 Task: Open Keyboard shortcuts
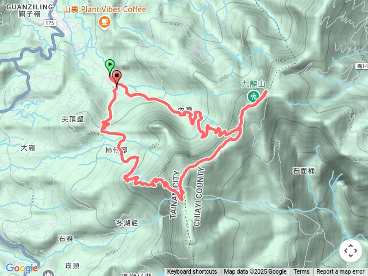coord(192,272)
